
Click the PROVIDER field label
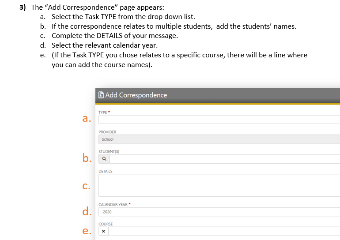pos(107,132)
